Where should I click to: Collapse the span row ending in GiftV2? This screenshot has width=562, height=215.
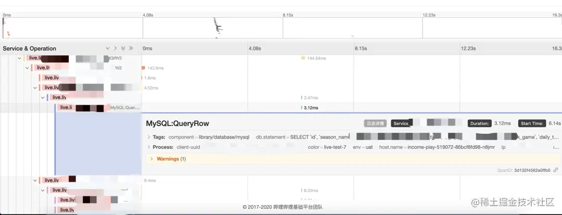(x=19, y=58)
